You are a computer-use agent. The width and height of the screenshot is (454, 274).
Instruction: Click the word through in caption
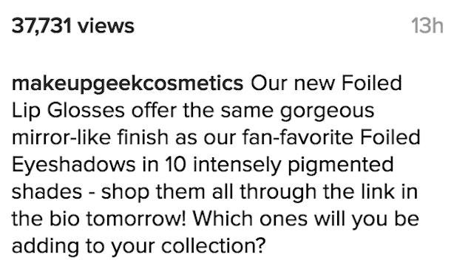278,193
